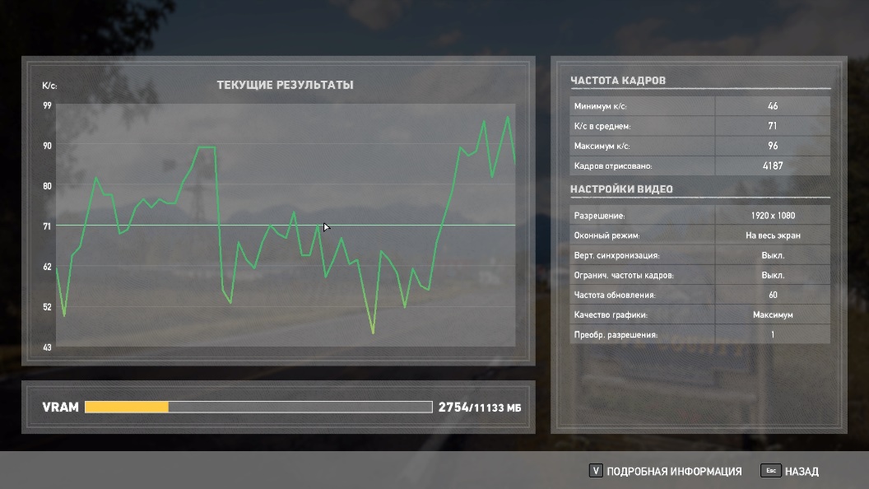
Task: Click Выкл. value for Огранич. частоты кадров
Action: (x=773, y=276)
